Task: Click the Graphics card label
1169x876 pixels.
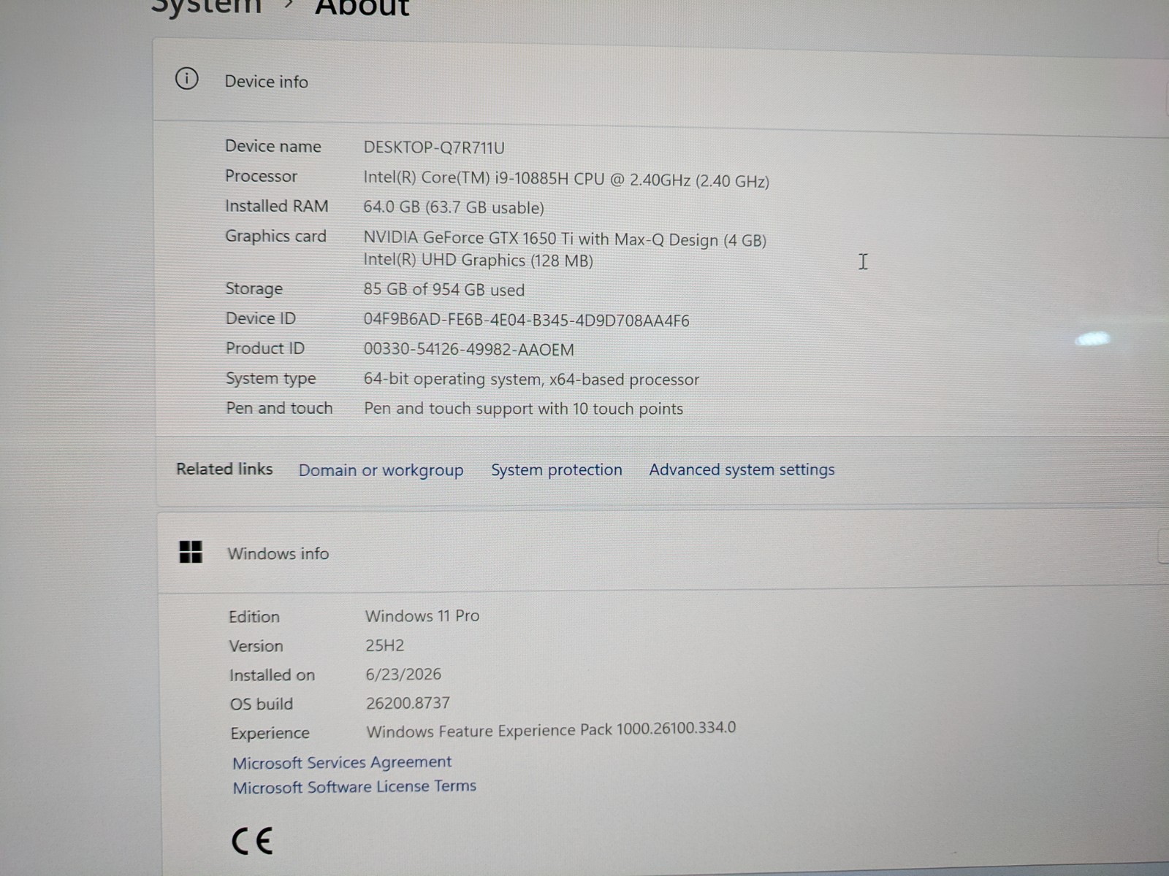Action: pos(275,236)
